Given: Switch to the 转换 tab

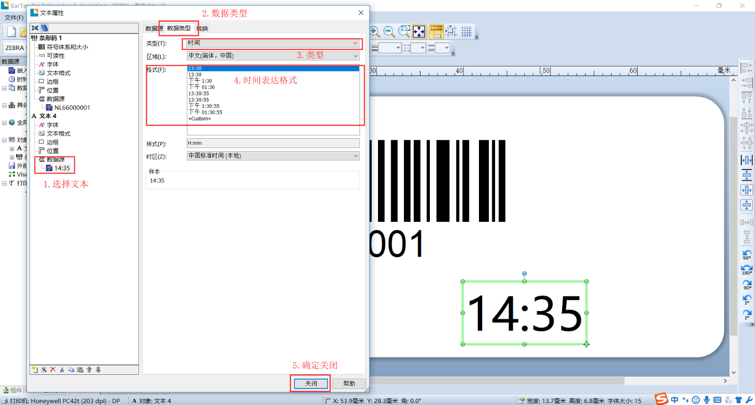Looking at the screenshot, I should (x=202, y=29).
